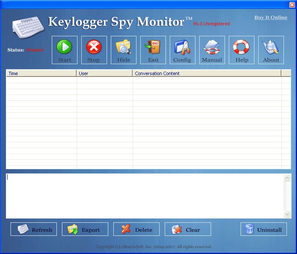Open Help with lifebuoy icon
This screenshot has height=254, width=297.
(x=241, y=50)
